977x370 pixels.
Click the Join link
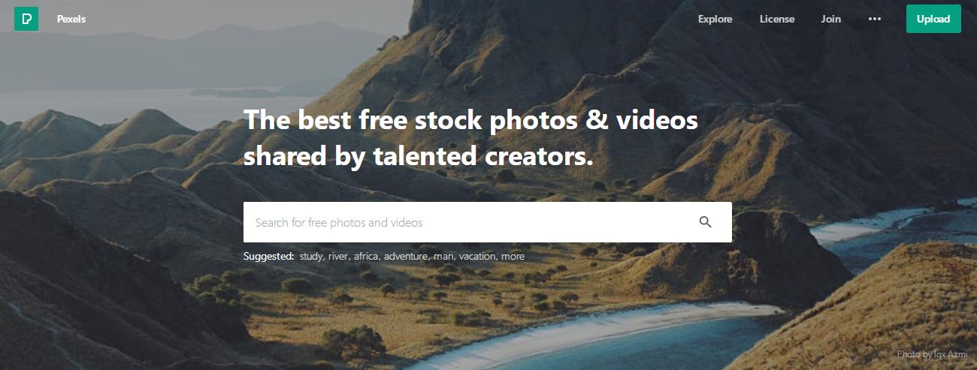(x=830, y=20)
